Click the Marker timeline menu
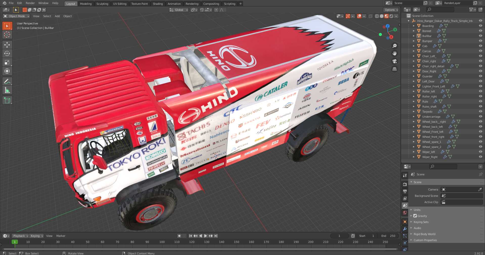The image size is (485, 255). point(61,236)
